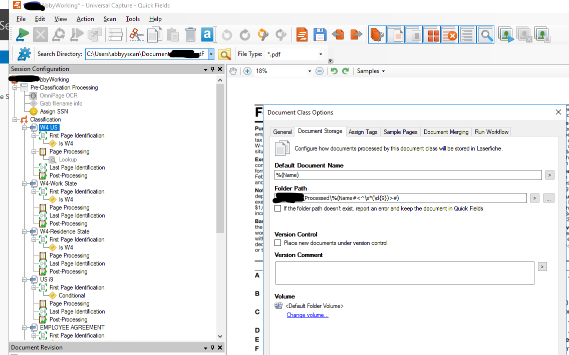The height and width of the screenshot is (355, 569).
Task: Close the Document Class Options dialog
Action: tap(558, 112)
